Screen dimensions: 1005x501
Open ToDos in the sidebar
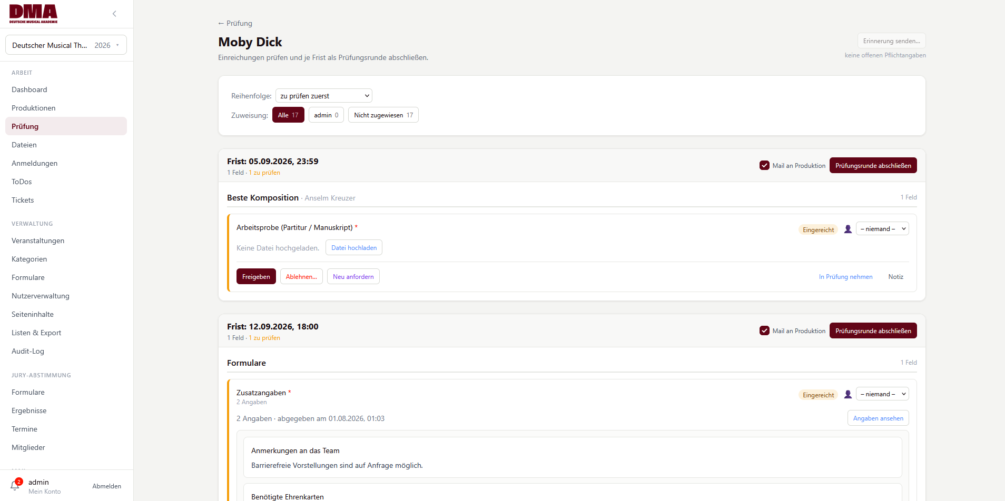pyautogui.click(x=66, y=182)
